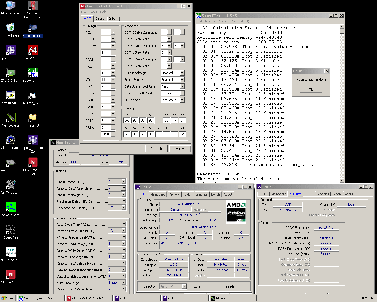Open SPD tab in CPU-Z Memory window
The image size is (377, 302).
pyautogui.click(x=308, y=194)
